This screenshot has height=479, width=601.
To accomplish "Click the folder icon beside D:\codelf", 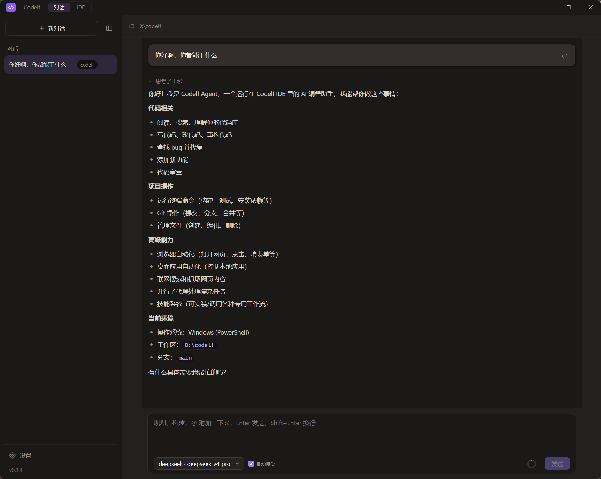I will click(x=131, y=26).
